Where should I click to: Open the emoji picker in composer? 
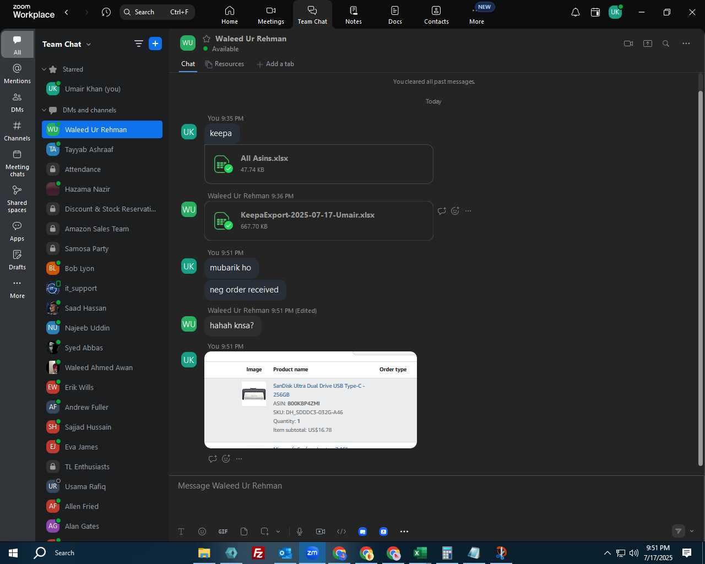click(x=202, y=532)
